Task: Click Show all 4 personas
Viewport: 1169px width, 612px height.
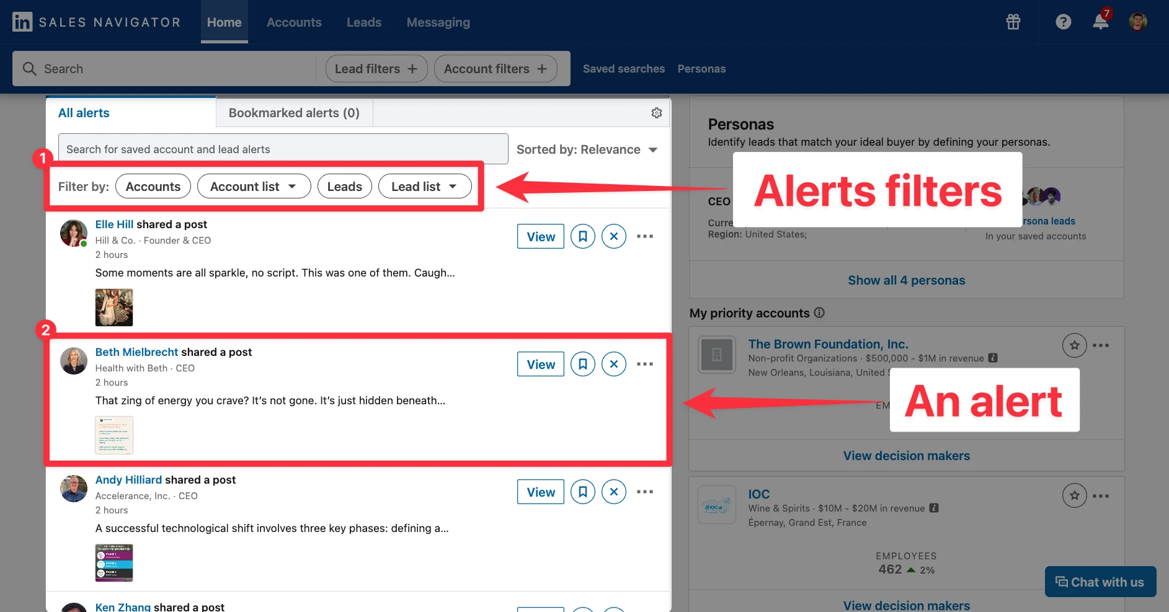Action: tap(907, 280)
